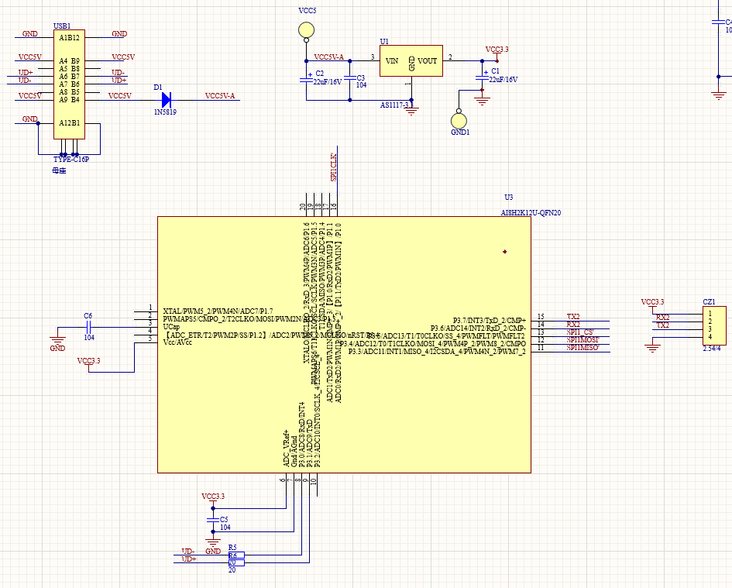732x588 pixels.
Task: Select capacitor C5 symbol
Action: coord(213,520)
